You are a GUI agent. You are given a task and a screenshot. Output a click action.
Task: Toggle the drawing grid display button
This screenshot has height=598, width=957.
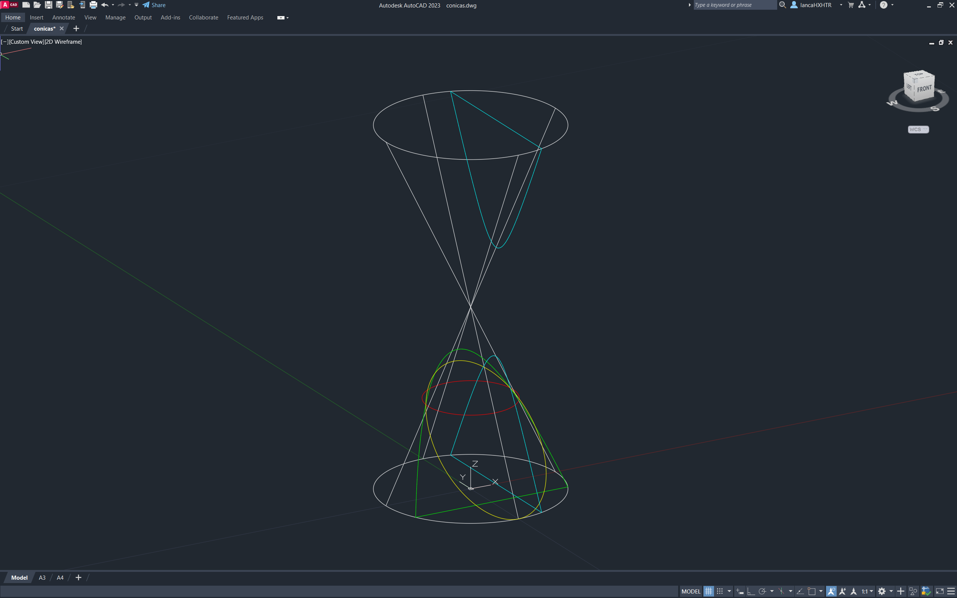pyautogui.click(x=708, y=591)
